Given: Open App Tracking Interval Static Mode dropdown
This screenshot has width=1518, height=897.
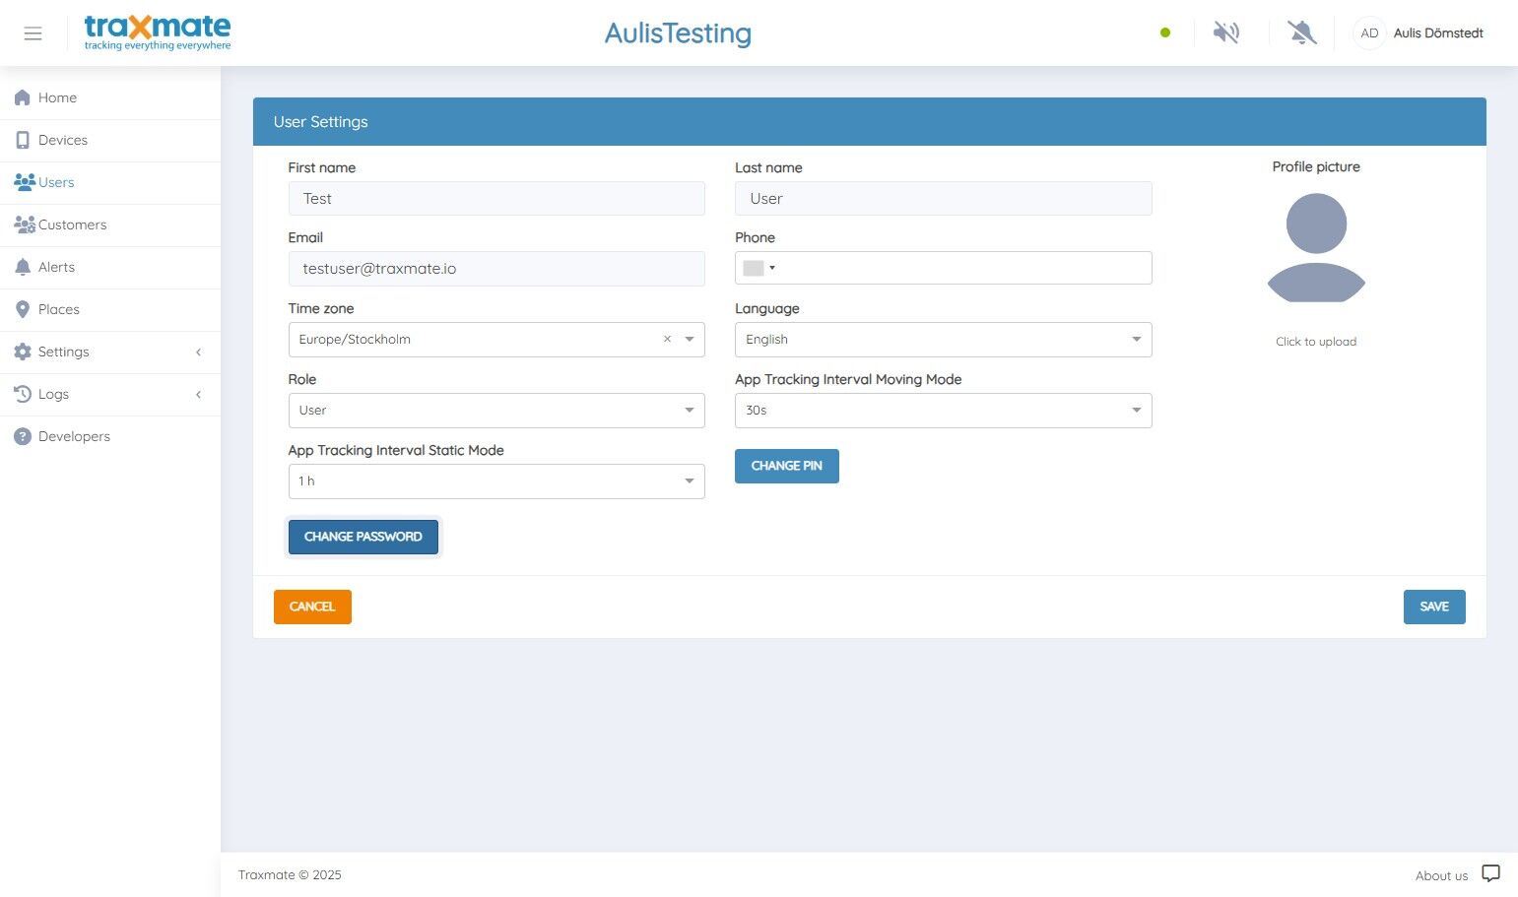Looking at the screenshot, I should 496,481.
